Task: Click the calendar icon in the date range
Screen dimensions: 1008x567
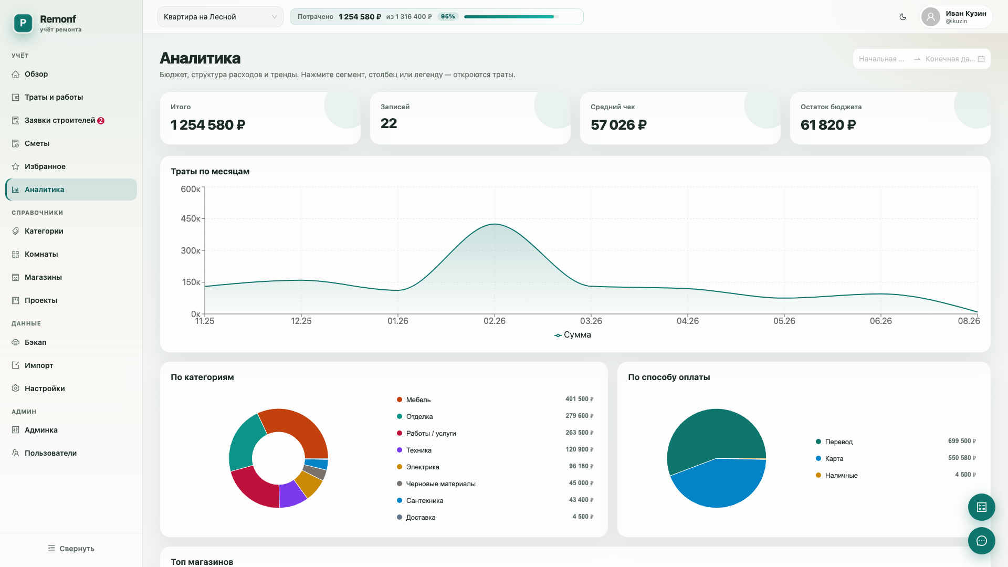Action: pos(981,59)
